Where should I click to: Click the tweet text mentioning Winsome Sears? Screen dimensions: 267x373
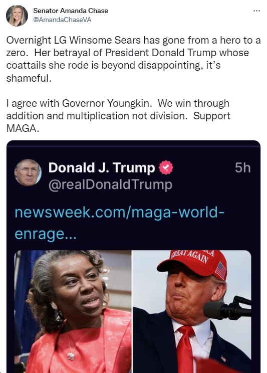(133, 59)
